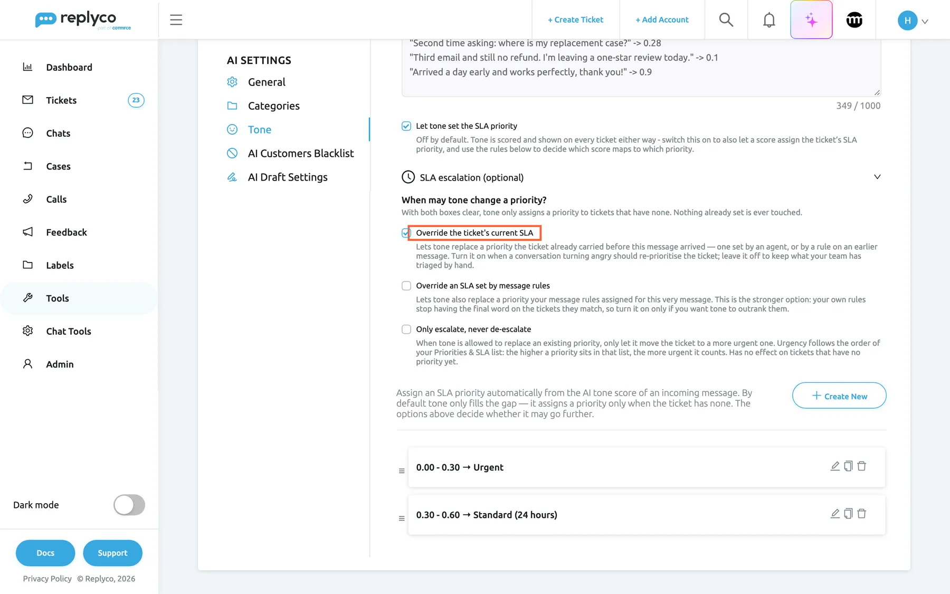The width and height of the screenshot is (950, 594).
Task: Click the user avatar H
Action: pos(907,21)
